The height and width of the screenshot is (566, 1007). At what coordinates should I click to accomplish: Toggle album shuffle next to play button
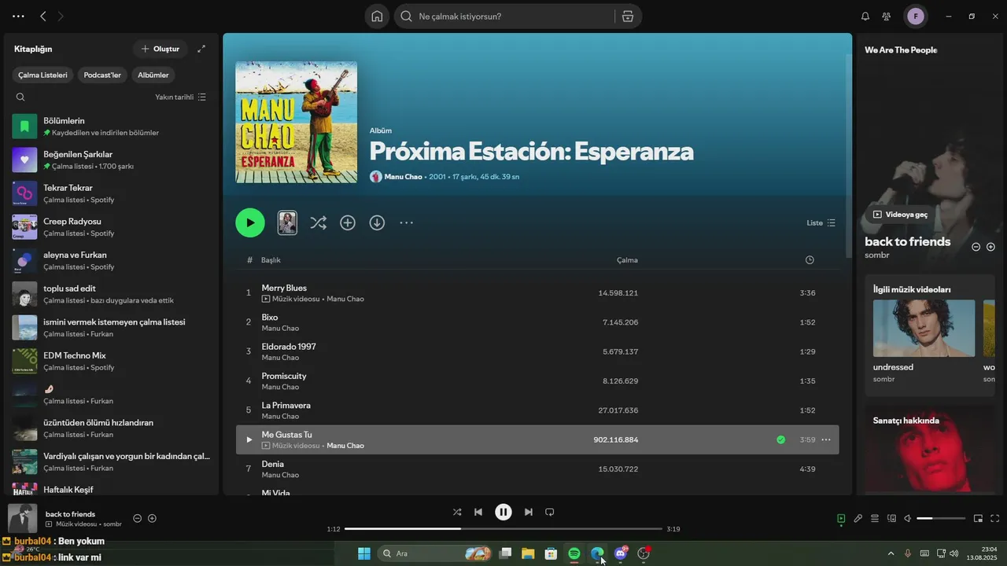[x=318, y=223]
